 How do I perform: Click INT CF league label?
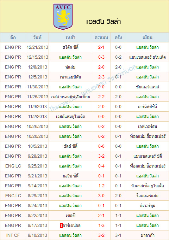tap(13, 235)
